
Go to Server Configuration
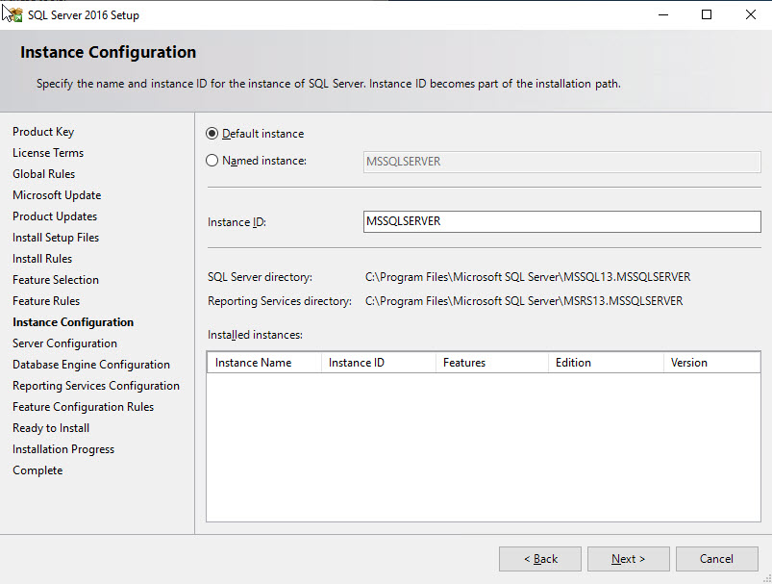click(63, 343)
